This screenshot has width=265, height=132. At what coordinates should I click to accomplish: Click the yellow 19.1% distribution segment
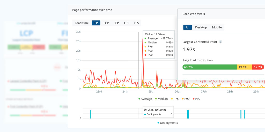pyautogui.click(x=245, y=67)
